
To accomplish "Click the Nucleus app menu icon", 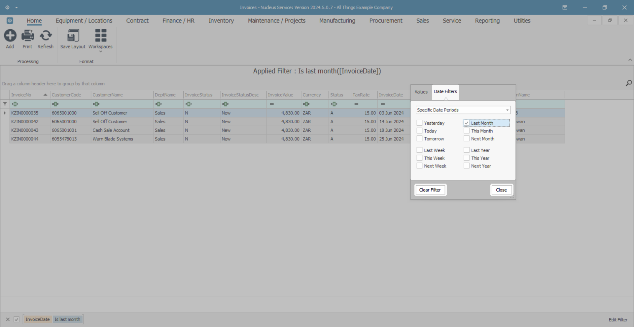I will (10, 21).
